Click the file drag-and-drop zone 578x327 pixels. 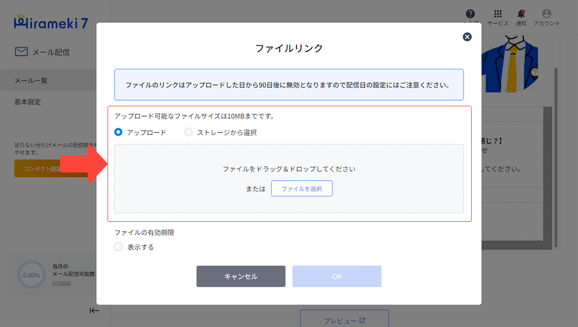[289, 179]
